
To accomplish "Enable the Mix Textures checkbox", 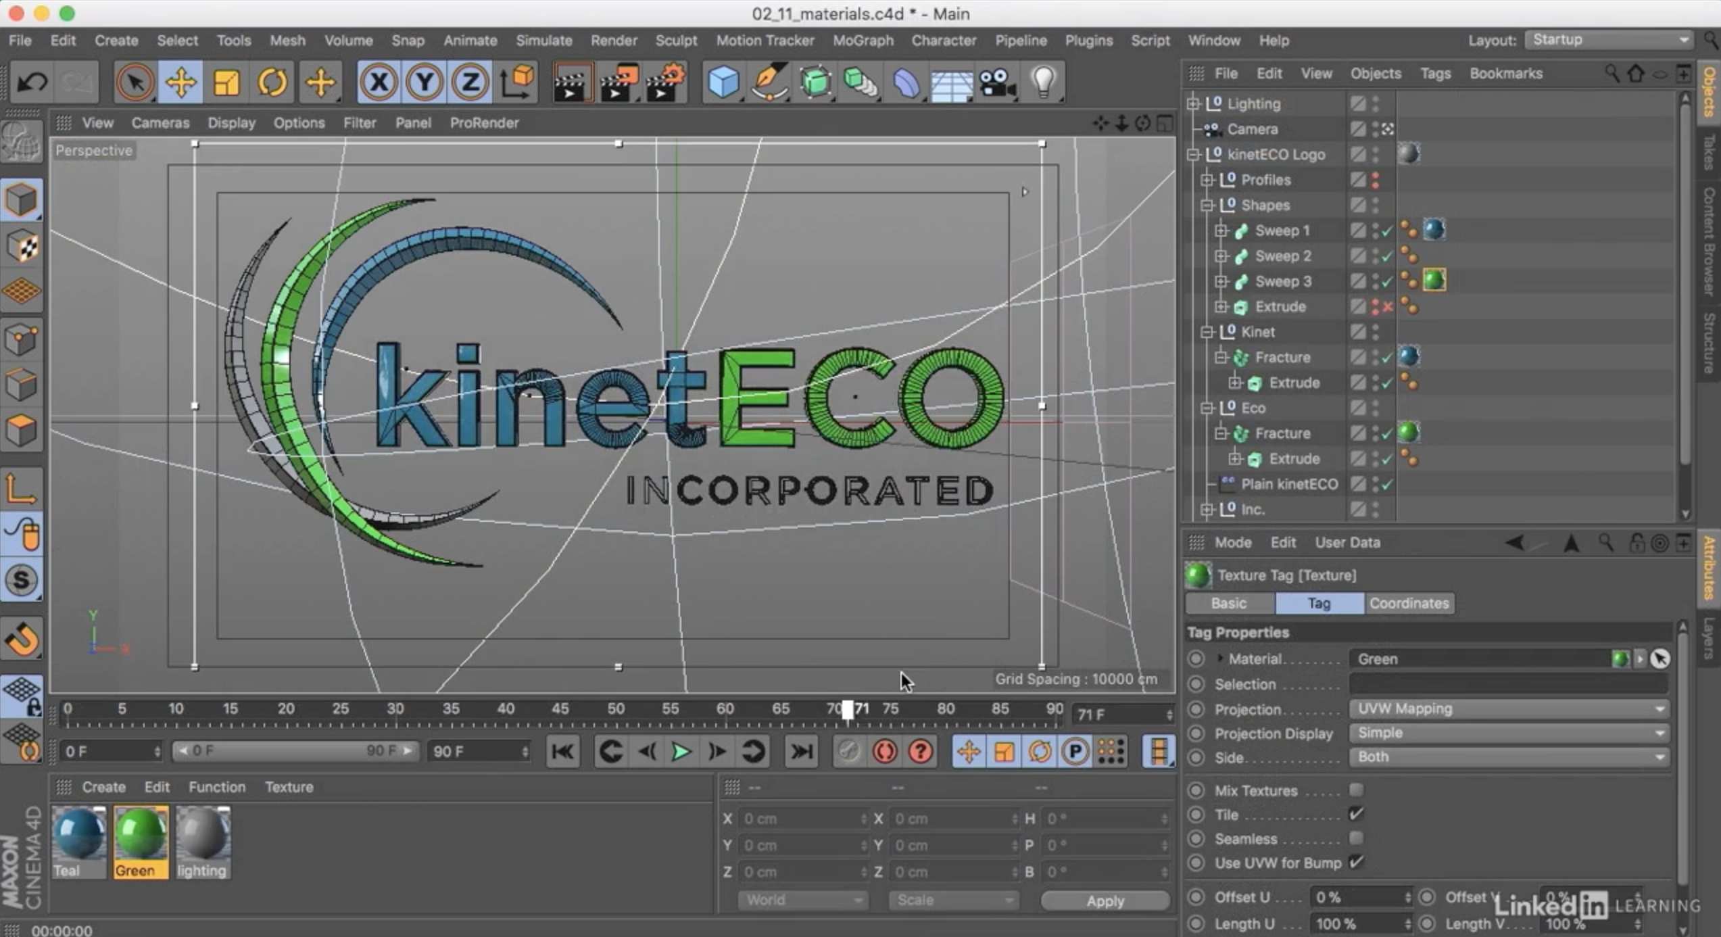I will (1356, 790).
